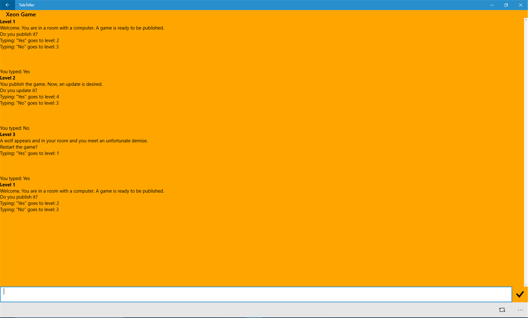Click 'You typed: No' line
This screenshot has height=318, width=528.
pos(15,128)
